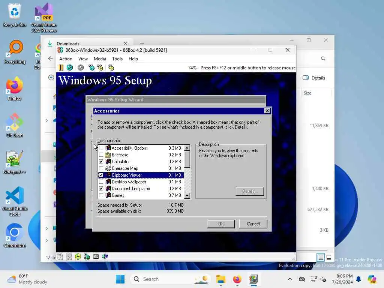Go back in the Downloads window
This screenshot has height=288, width=384.
point(51,58)
